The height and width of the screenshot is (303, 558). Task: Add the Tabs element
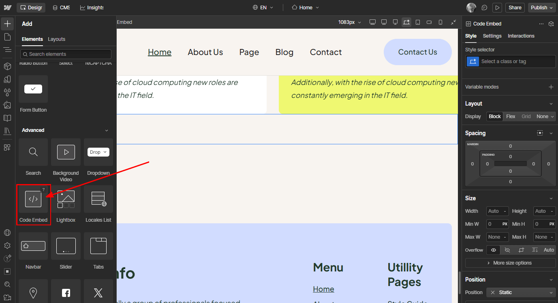(x=98, y=251)
